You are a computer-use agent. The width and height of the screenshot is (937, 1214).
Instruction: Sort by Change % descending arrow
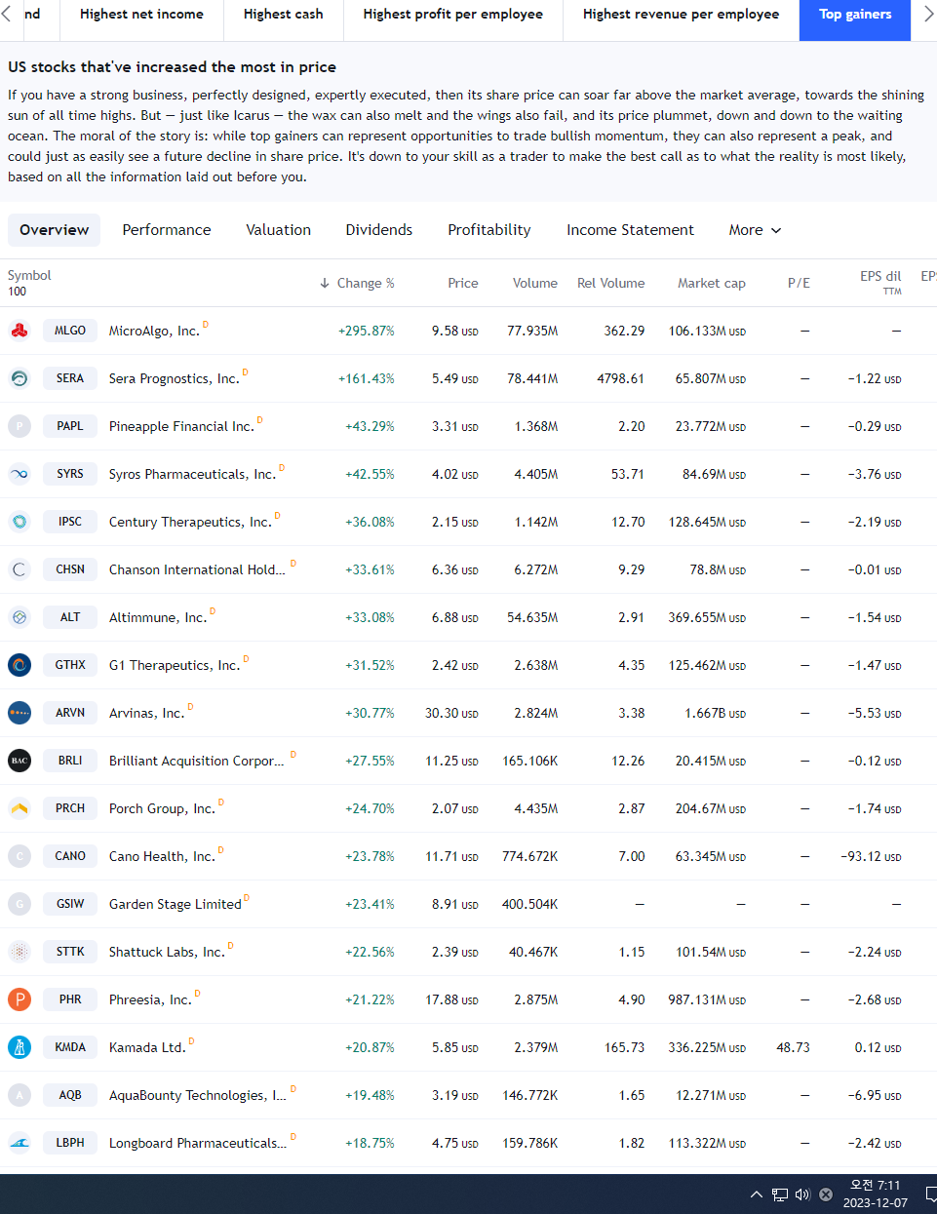tap(325, 284)
